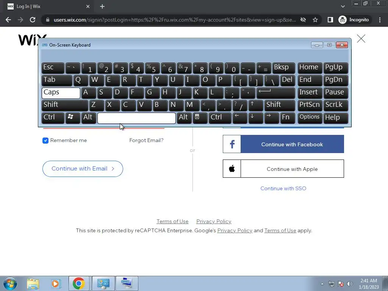388x291 pixels.
Task: Click the @ 2 key on keyboard
Action: pyautogui.click(x=105, y=68)
